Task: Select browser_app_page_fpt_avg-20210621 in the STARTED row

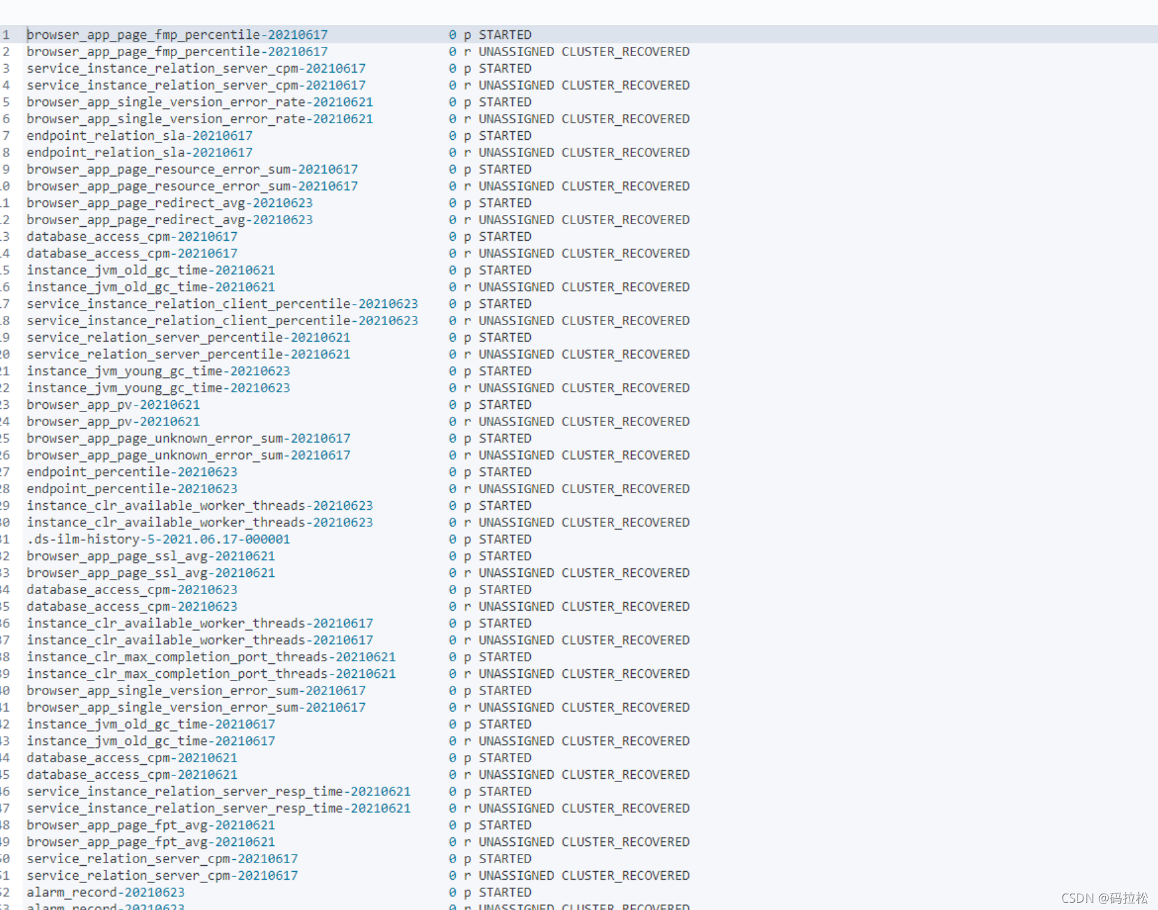Action: (150, 826)
